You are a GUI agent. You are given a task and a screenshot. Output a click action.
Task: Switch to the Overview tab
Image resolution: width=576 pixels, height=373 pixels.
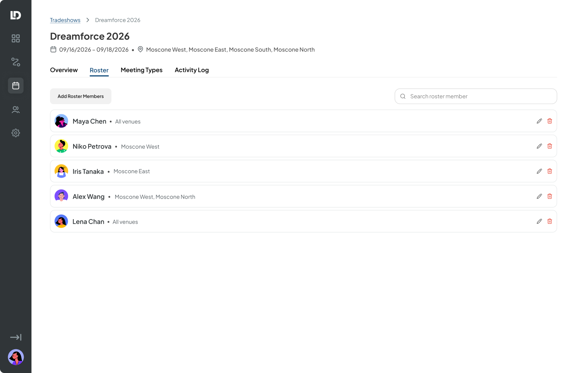pyautogui.click(x=64, y=70)
